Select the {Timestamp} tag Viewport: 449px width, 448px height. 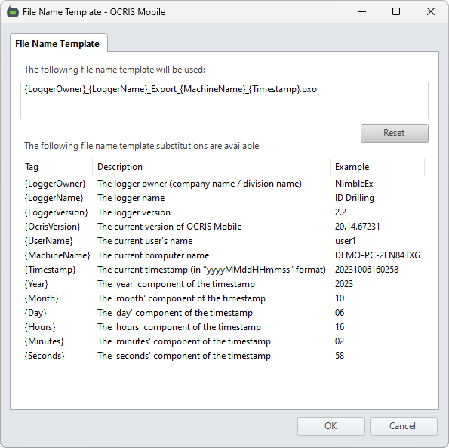[x=50, y=270]
